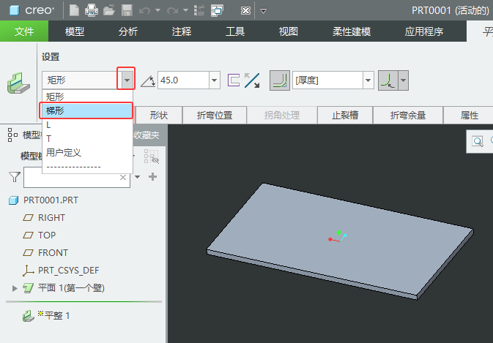This screenshot has width=493, height=343.
Task: Click the Creo logo icon
Action: click(x=15, y=10)
